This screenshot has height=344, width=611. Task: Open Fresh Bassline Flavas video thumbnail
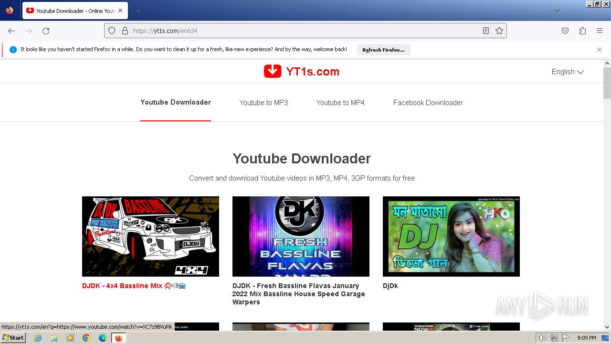[301, 236]
